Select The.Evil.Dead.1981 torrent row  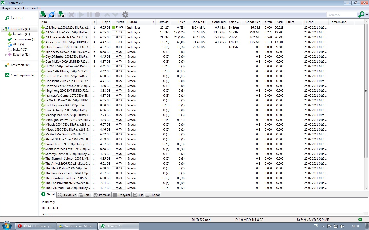point(202,188)
